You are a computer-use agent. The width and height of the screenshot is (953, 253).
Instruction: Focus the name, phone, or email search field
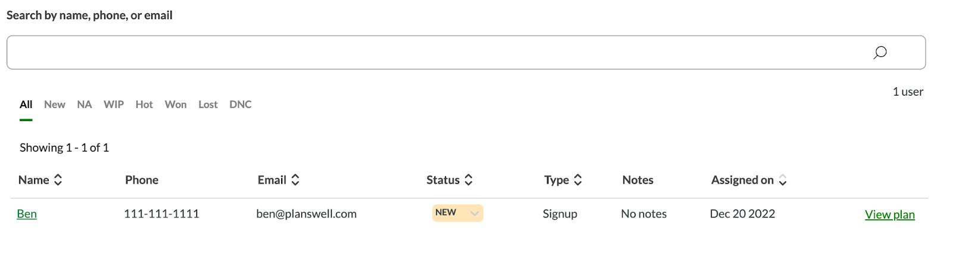(x=435, y=53)
